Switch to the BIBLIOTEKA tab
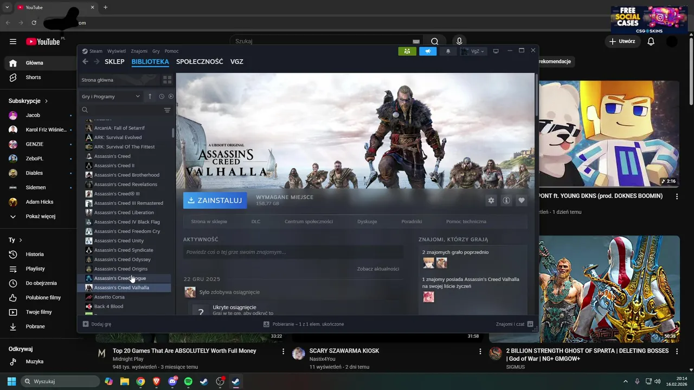The height and width of the screenshot is (390, 694). (x=150, y=62)
